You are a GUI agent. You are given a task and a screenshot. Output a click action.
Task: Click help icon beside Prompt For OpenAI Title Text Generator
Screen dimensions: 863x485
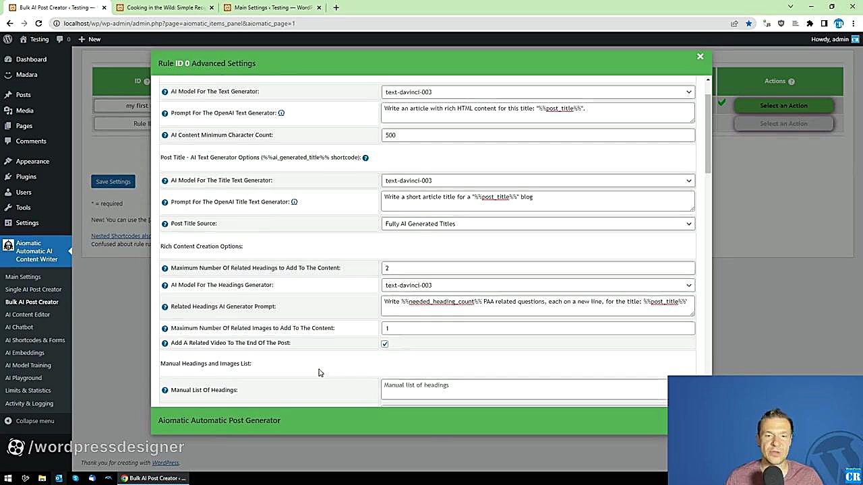click(165, 202)
